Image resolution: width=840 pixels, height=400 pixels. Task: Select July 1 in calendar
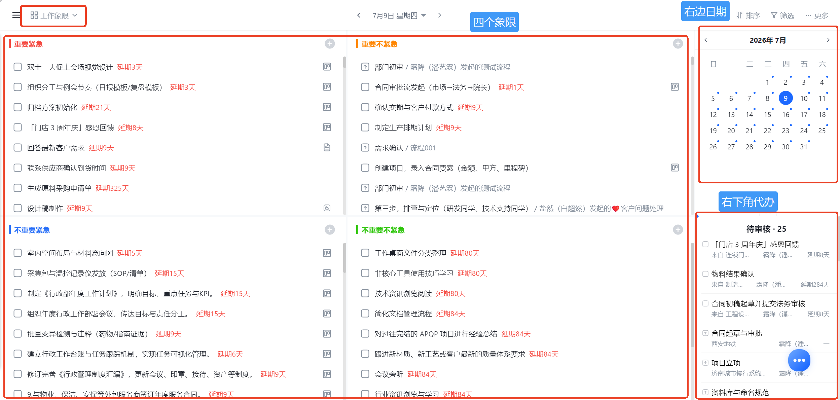[x=767, y=82]
